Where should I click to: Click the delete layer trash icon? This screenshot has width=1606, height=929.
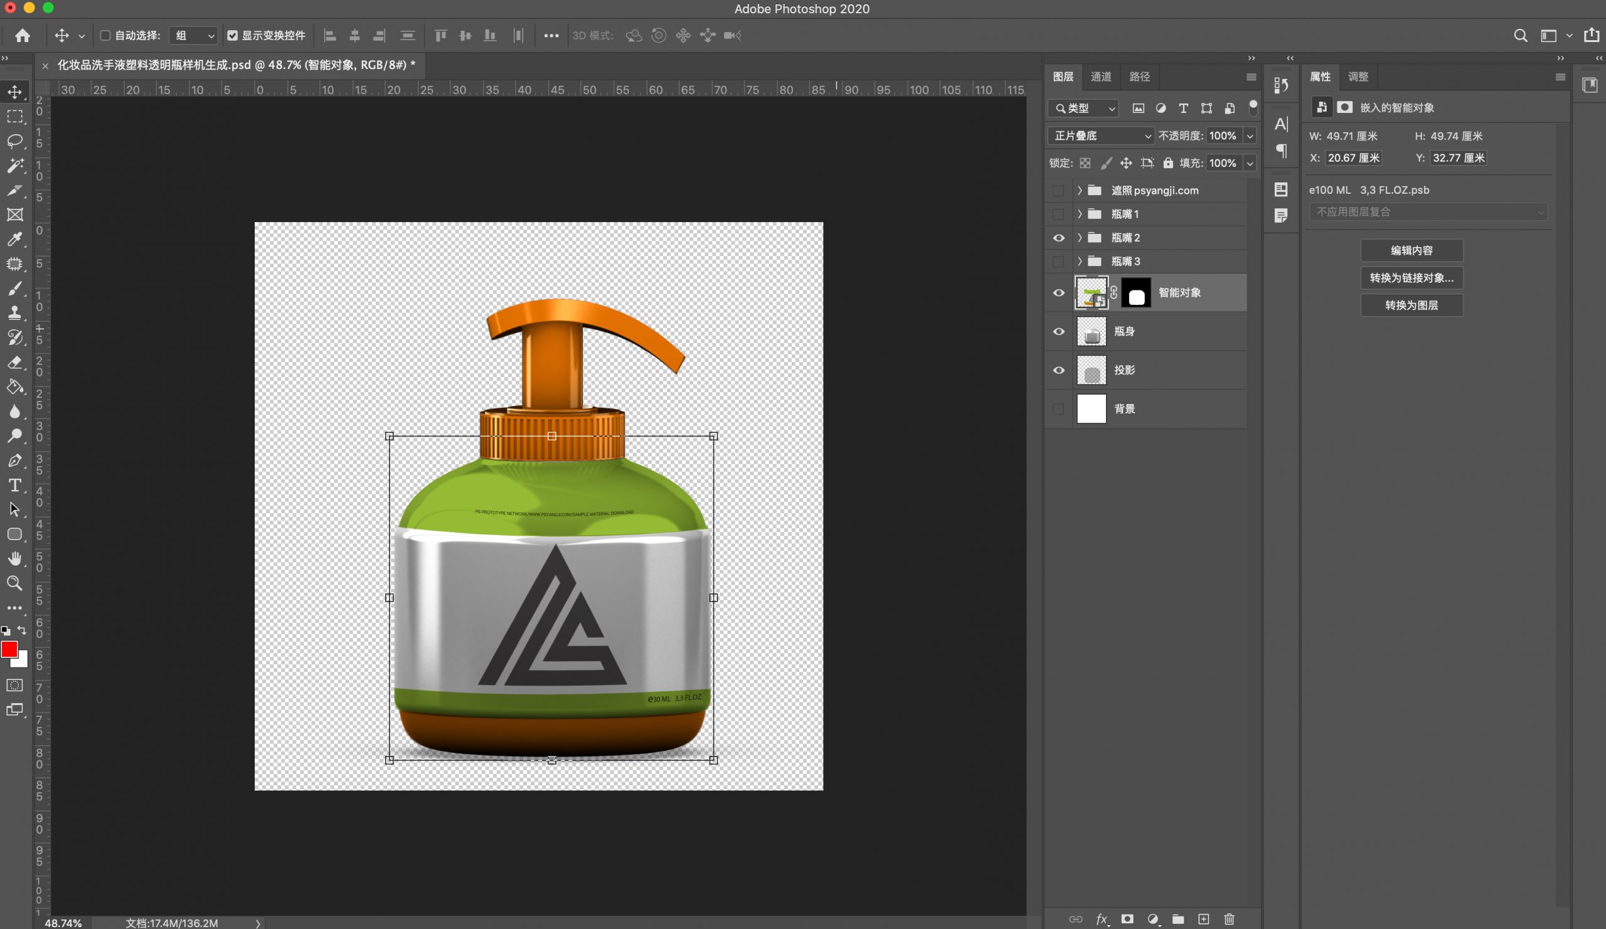1230,919
